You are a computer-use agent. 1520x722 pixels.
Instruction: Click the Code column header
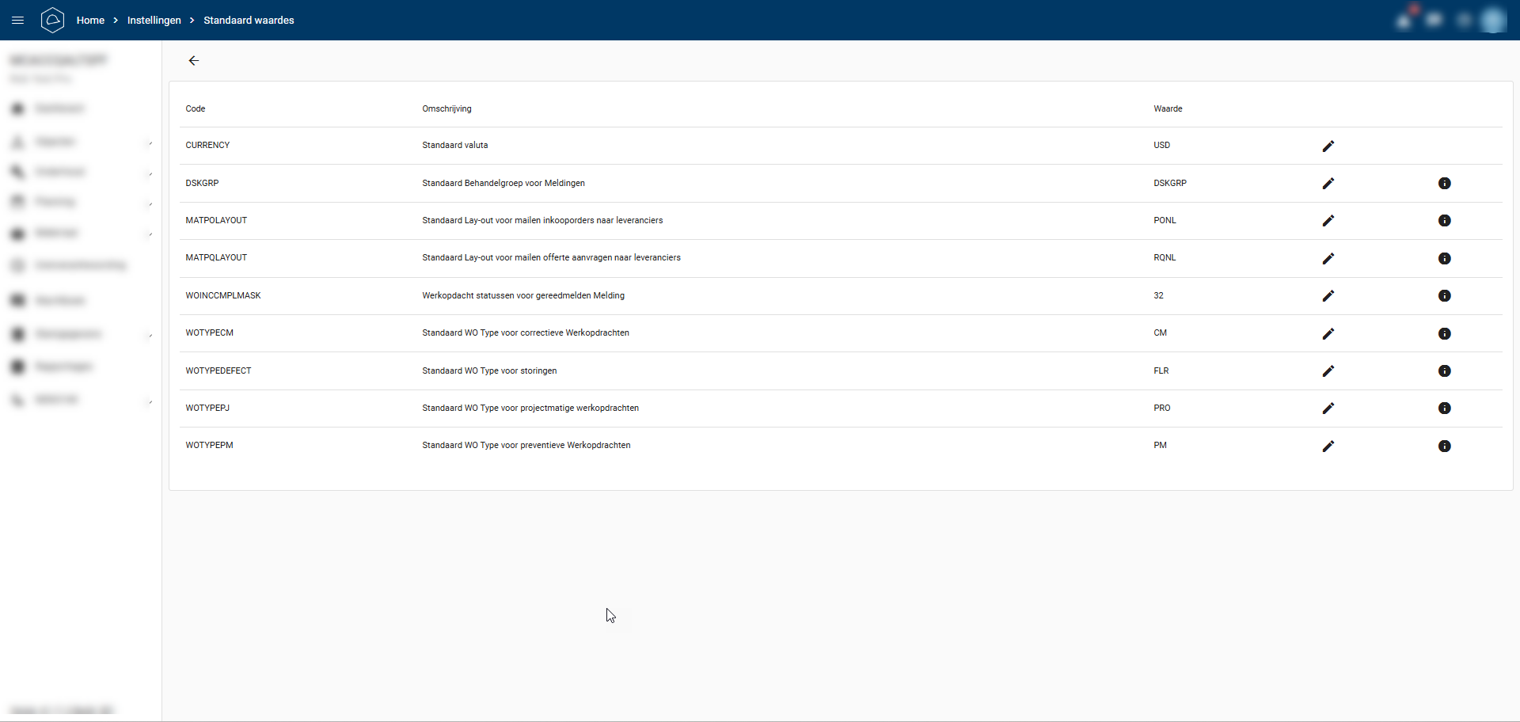196,109
